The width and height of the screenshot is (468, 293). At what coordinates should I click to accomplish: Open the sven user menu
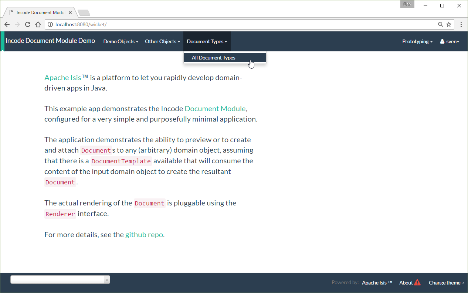pos(450,41)
